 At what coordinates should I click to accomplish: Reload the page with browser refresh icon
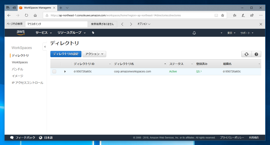click(x=26, y=15)
